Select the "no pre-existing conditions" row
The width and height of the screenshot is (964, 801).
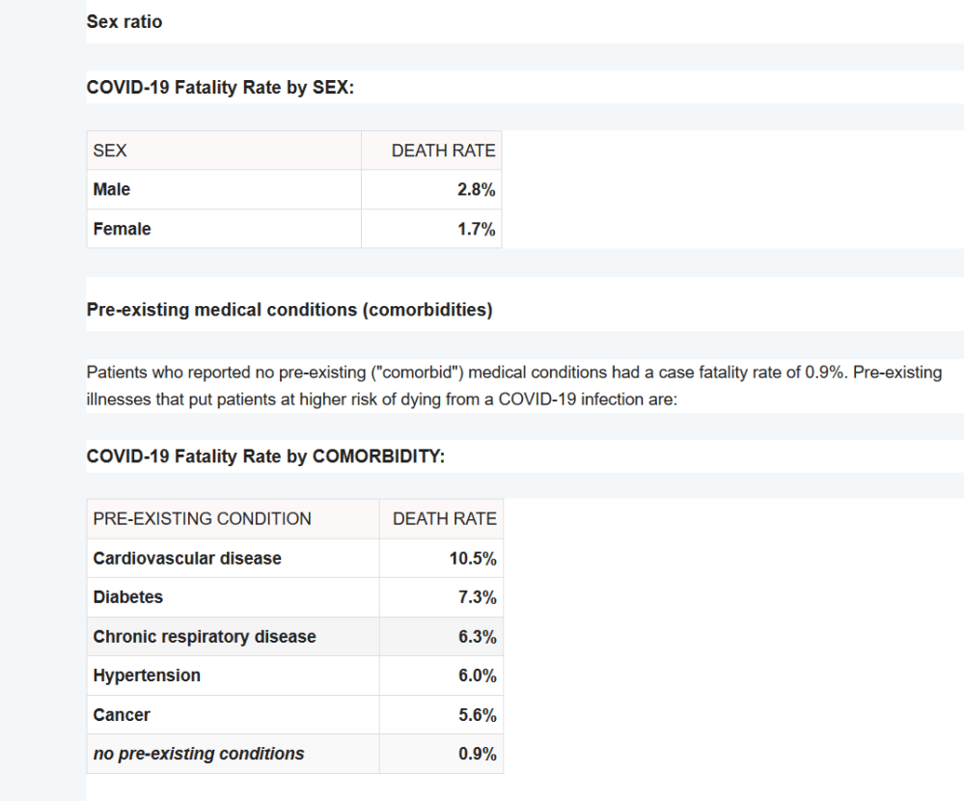(x=199, y=754)
